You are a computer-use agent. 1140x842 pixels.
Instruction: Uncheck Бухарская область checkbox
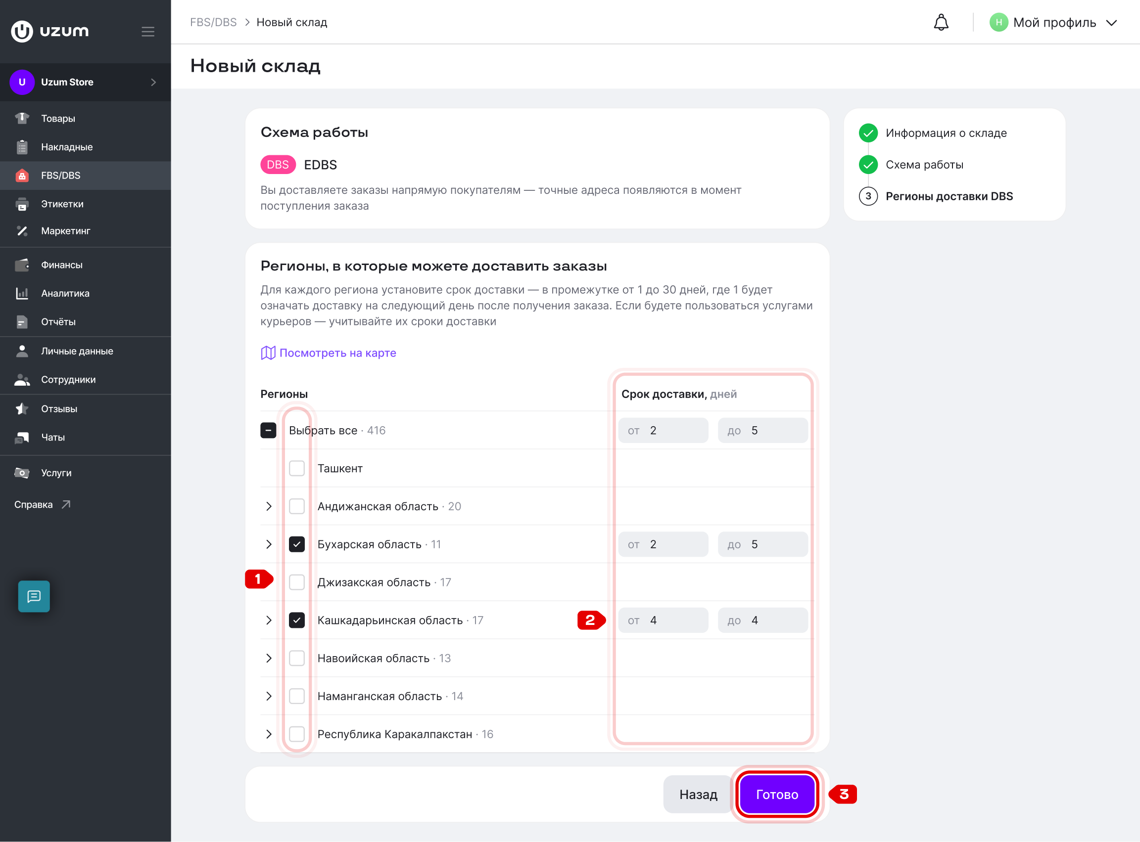coord(297,544)
